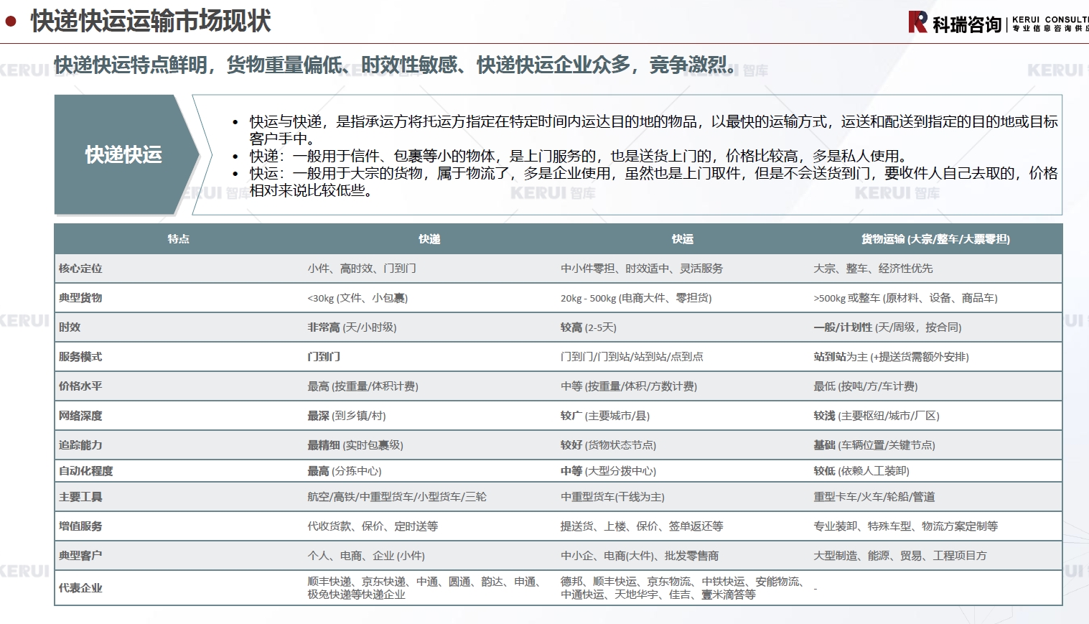The width and height of the screenshot is (1089, 624).
Task: Select the 时效 row label
Action: [x=70, y=327]
